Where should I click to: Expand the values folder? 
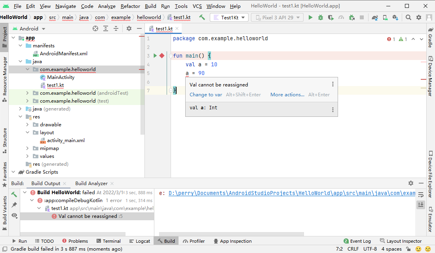click(x=27, y=156)
